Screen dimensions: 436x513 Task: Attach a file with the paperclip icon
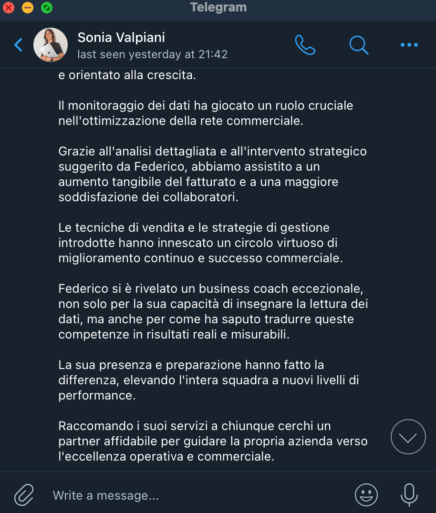click(24, 495)
